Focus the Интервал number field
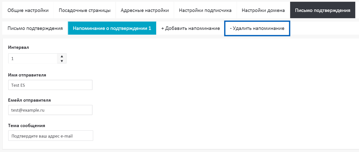Screen dimensions: 359x152 (32, 59)
